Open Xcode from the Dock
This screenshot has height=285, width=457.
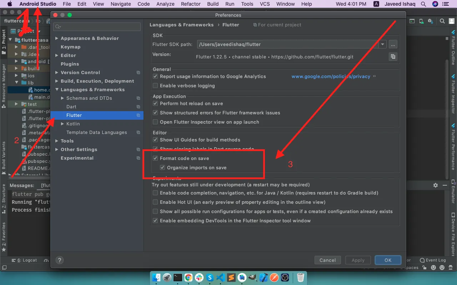point(263,278)
